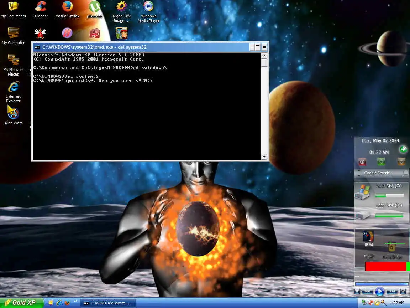Play media with the sidebar play button
Screen dimensions: 410x308
click(x=379, y=291)
